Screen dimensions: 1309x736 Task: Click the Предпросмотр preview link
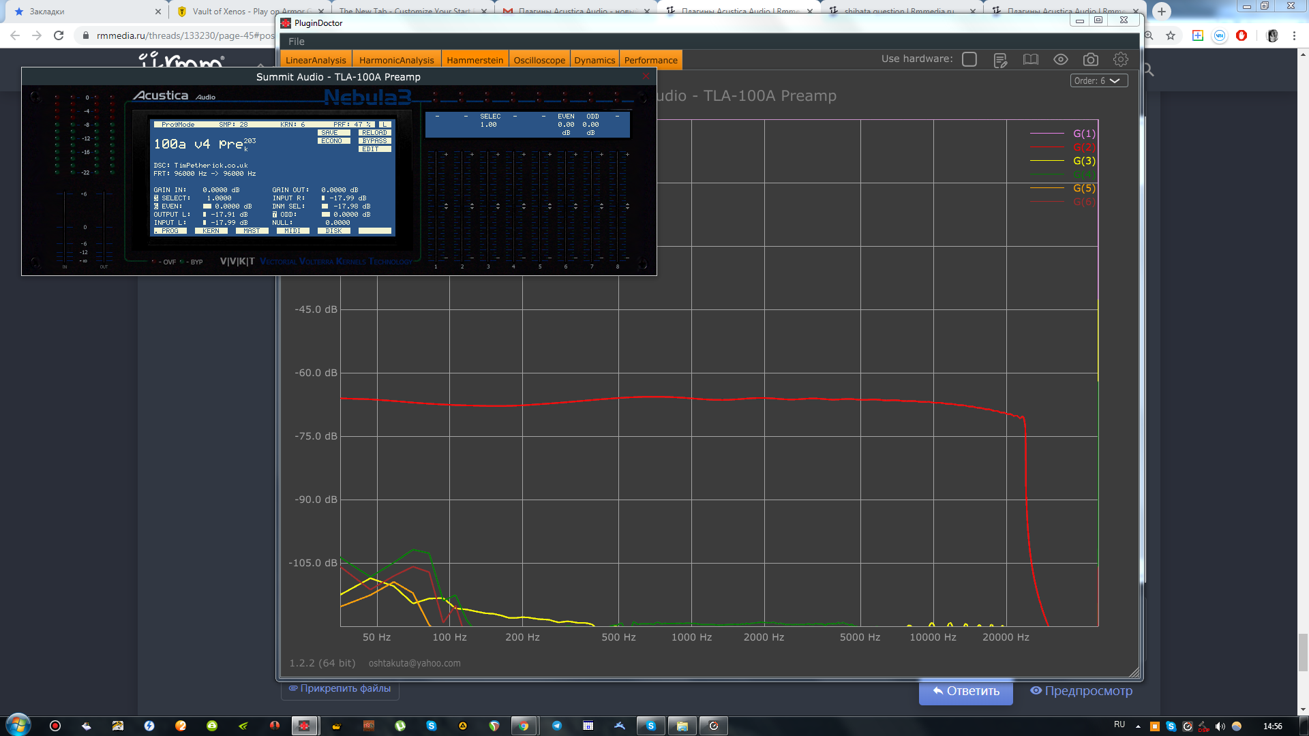pos(1081,691)
